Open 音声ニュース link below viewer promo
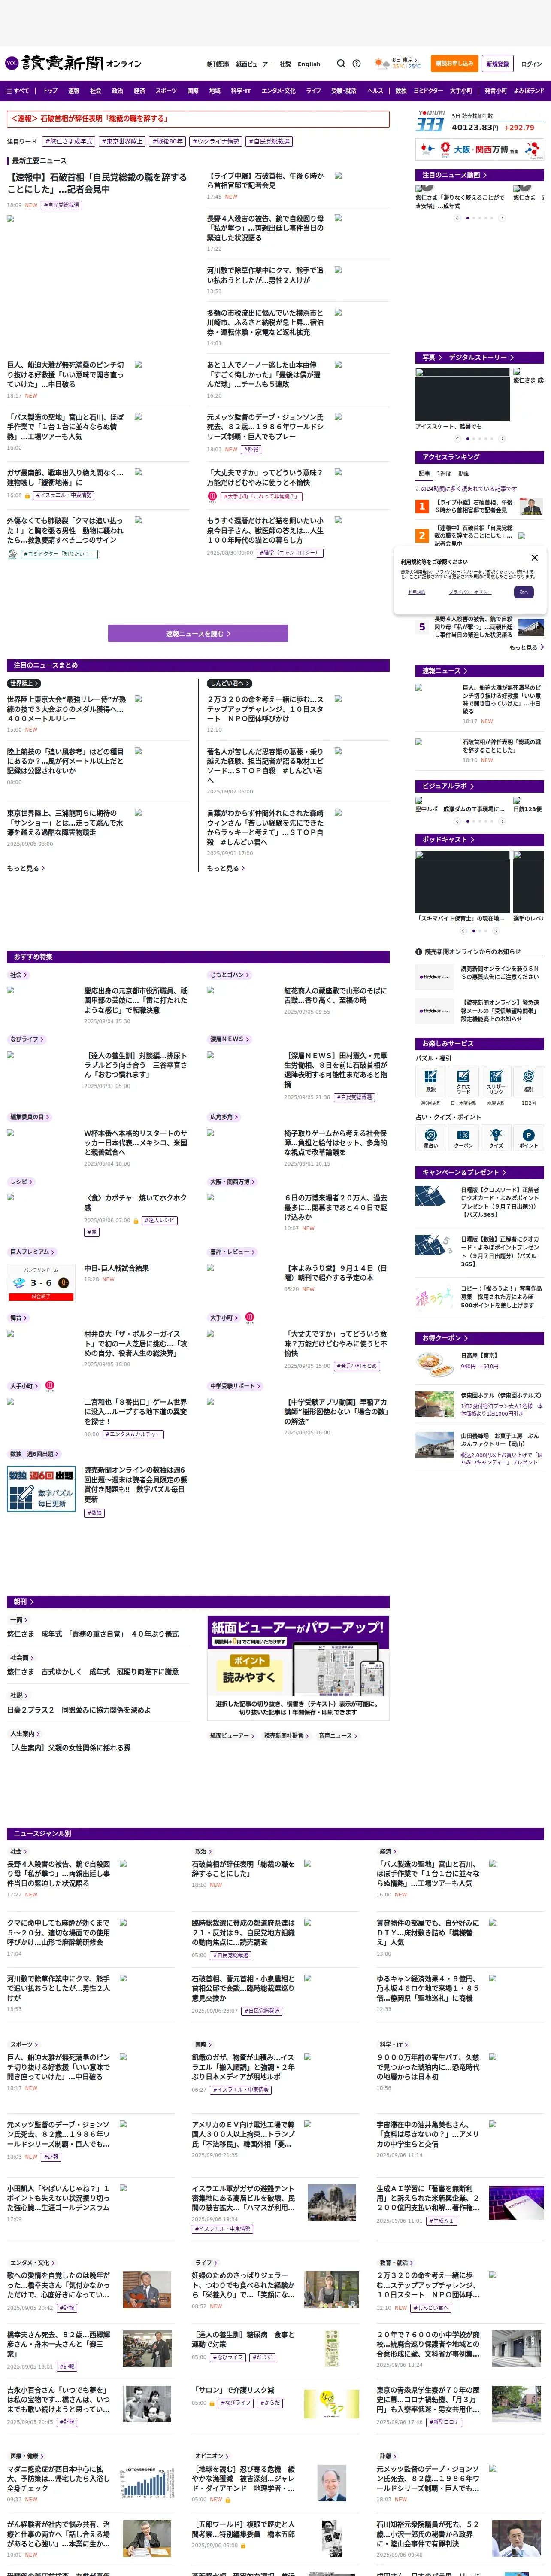The image size is (551, 2576). (338, 1736)
